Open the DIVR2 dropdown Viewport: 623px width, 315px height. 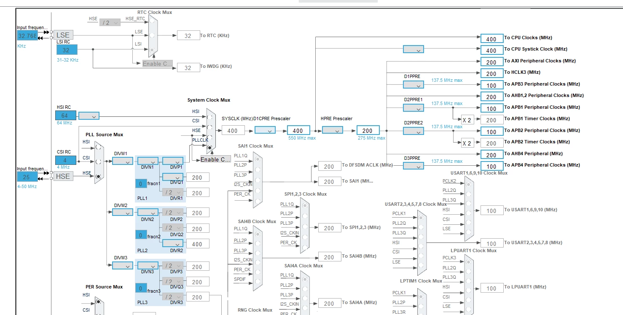tap(173, 243)
